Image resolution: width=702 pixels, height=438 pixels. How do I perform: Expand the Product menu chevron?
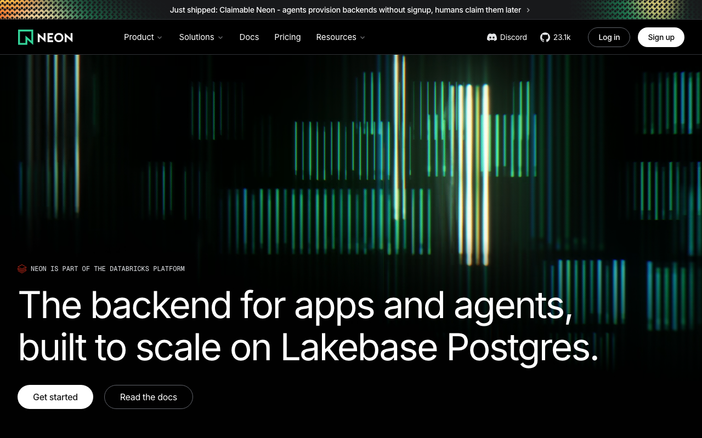click(x=160, y=37)
